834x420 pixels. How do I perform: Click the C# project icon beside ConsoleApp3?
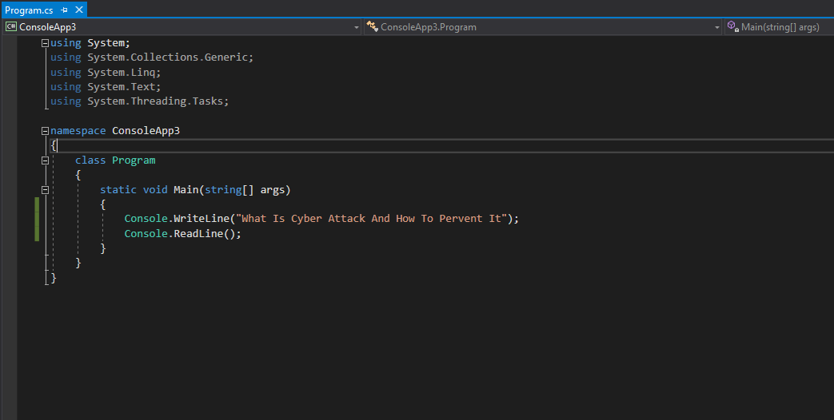[10, 26]
